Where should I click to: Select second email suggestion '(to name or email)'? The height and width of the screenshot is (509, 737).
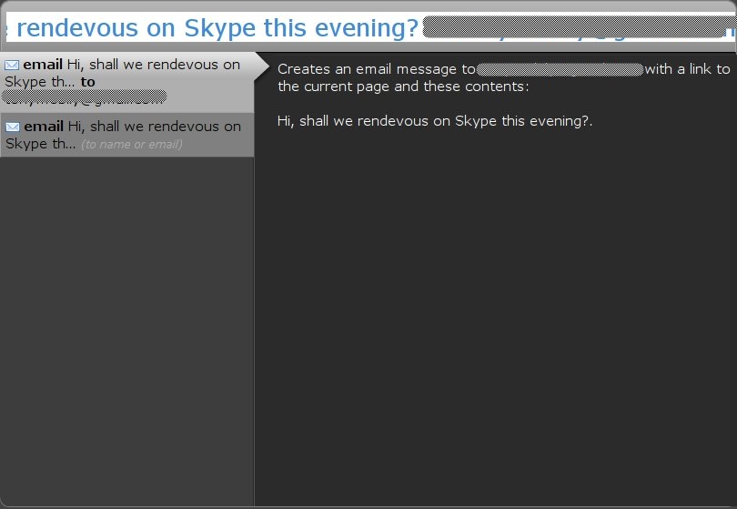126,135
